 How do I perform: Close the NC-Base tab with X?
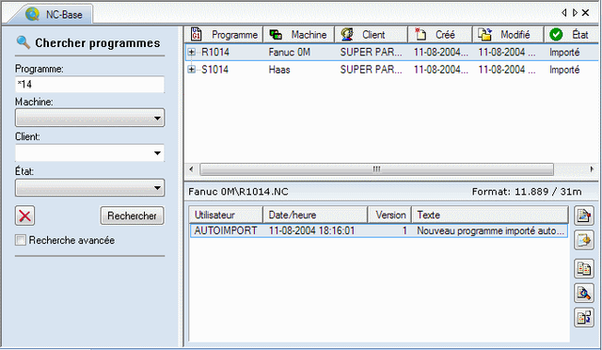585,12
